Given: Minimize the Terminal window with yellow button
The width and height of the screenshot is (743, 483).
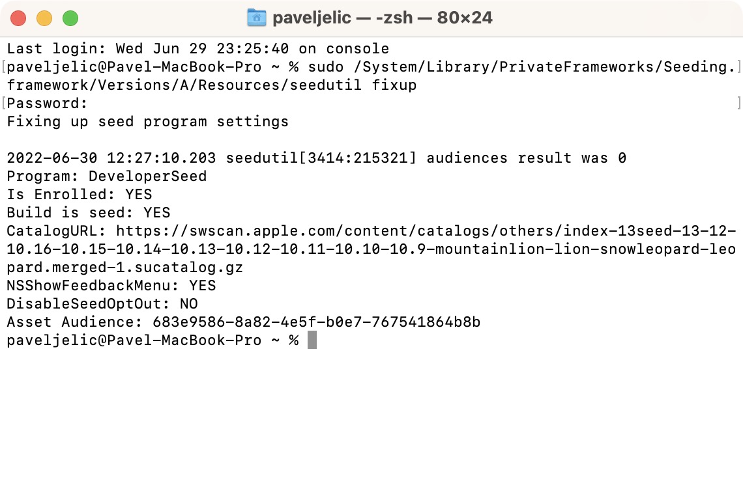Looking at the screenshot, I should click(x=44, y=18).
